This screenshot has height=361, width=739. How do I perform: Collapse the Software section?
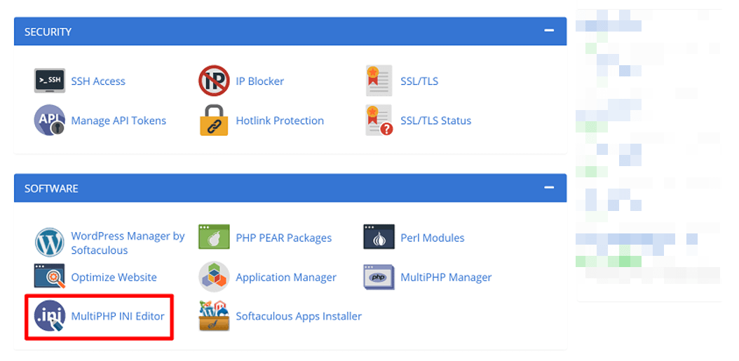549,189
